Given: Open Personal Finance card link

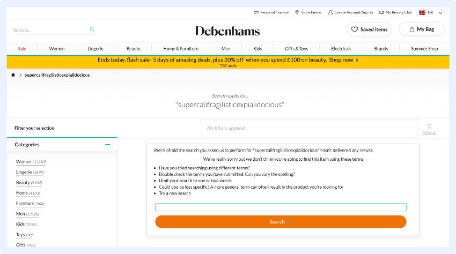Looking at the screenshot, I should [x=271, y=12].
